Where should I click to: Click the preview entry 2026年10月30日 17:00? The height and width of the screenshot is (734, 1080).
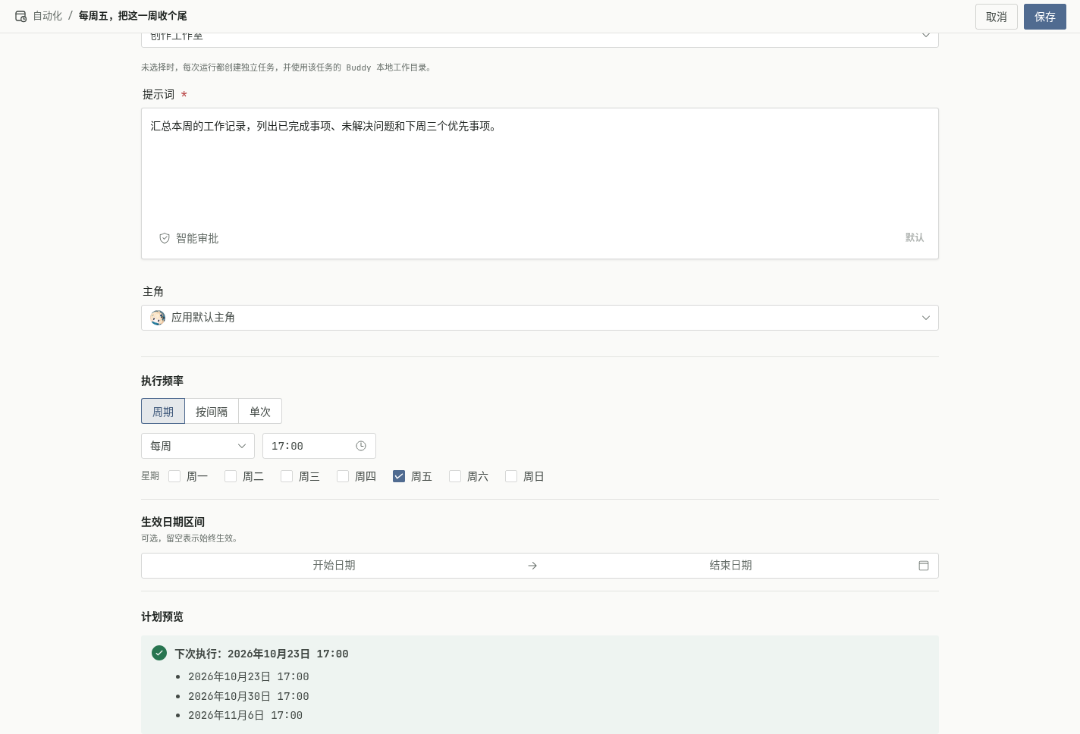[x=248, y=696]
